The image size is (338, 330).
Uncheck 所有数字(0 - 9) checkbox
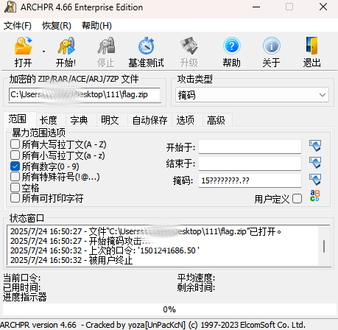15,166
